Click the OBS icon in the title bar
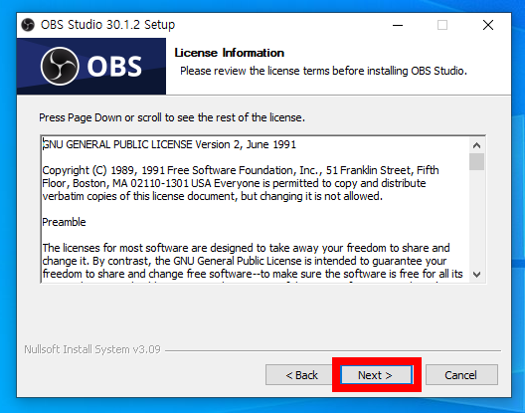525x413 pixels. point(28,25)
